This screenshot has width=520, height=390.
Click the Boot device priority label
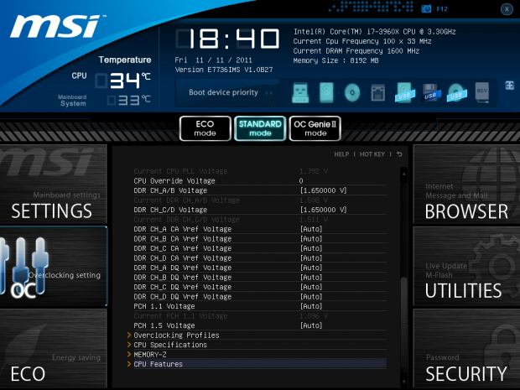[x=223, y=92]
